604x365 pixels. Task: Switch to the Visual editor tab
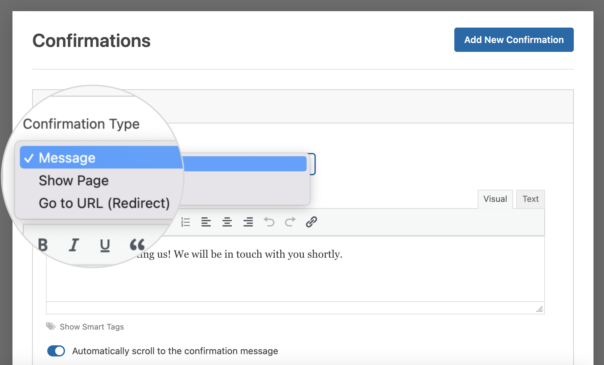click(x=495, y=199)
